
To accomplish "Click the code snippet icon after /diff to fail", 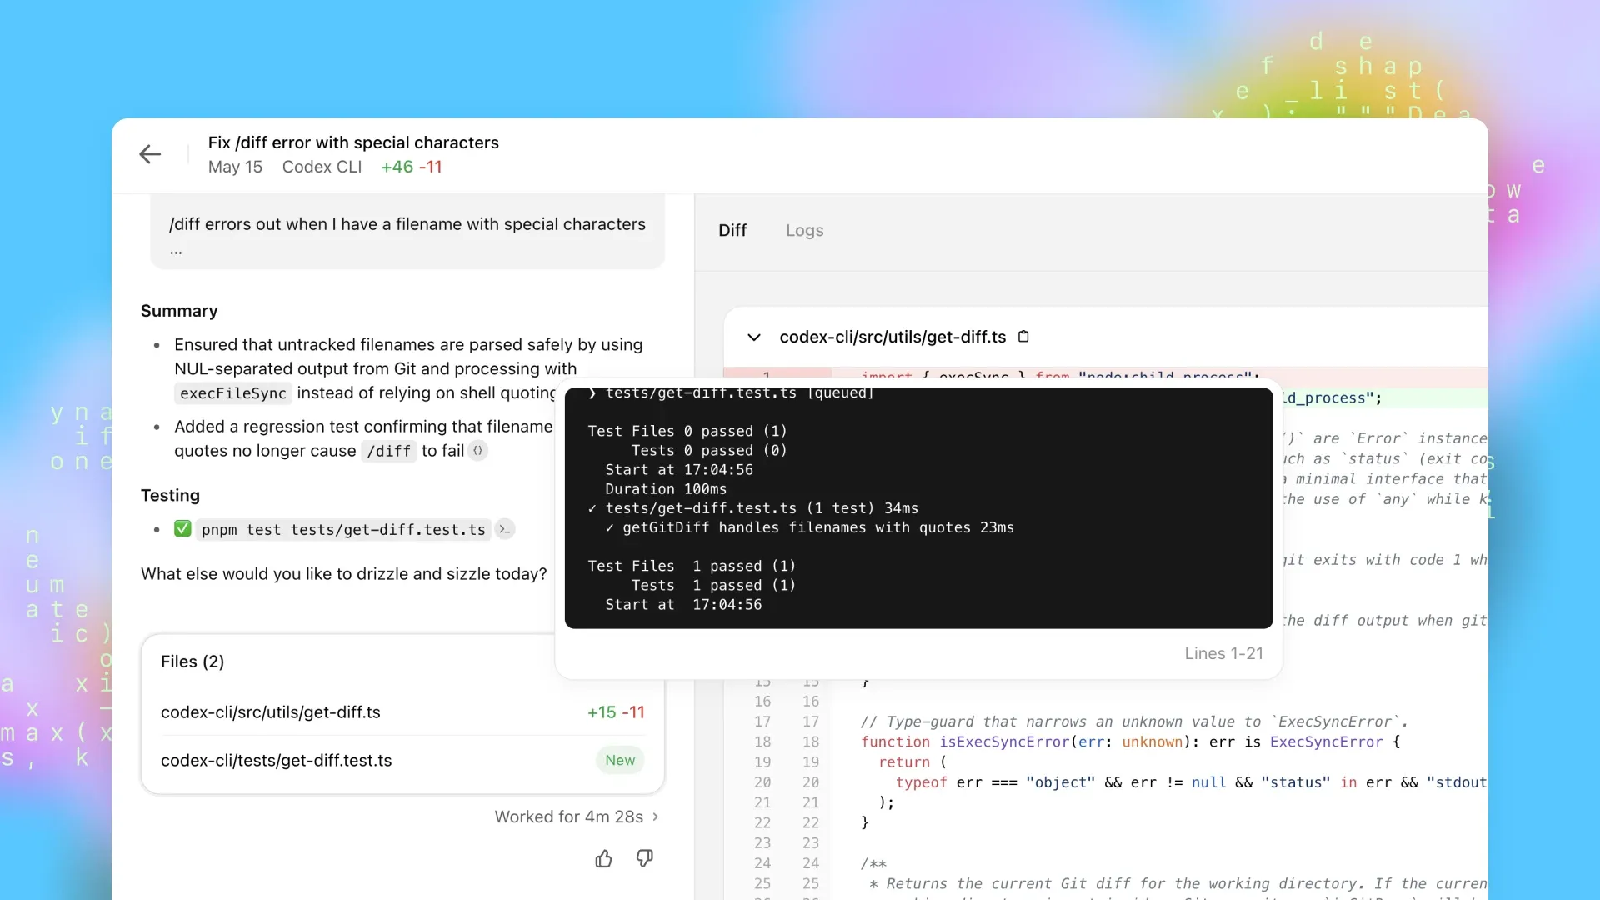I will (478, 451).
